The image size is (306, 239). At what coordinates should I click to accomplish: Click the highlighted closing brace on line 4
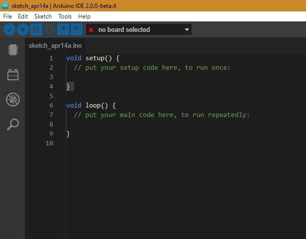coord(68,87)
